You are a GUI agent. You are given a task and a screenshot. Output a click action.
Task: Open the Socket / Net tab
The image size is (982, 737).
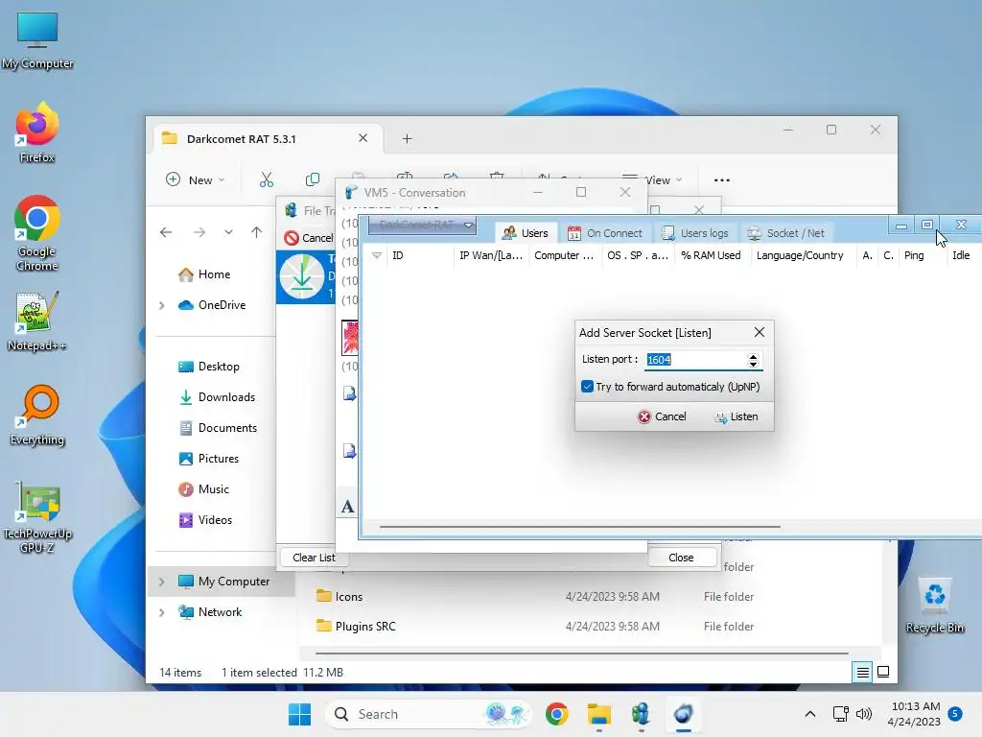pos(786,233)
